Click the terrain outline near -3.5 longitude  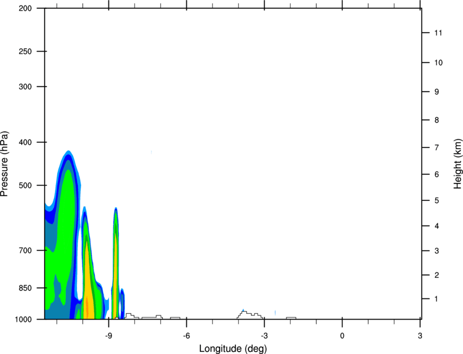point(250,315)
